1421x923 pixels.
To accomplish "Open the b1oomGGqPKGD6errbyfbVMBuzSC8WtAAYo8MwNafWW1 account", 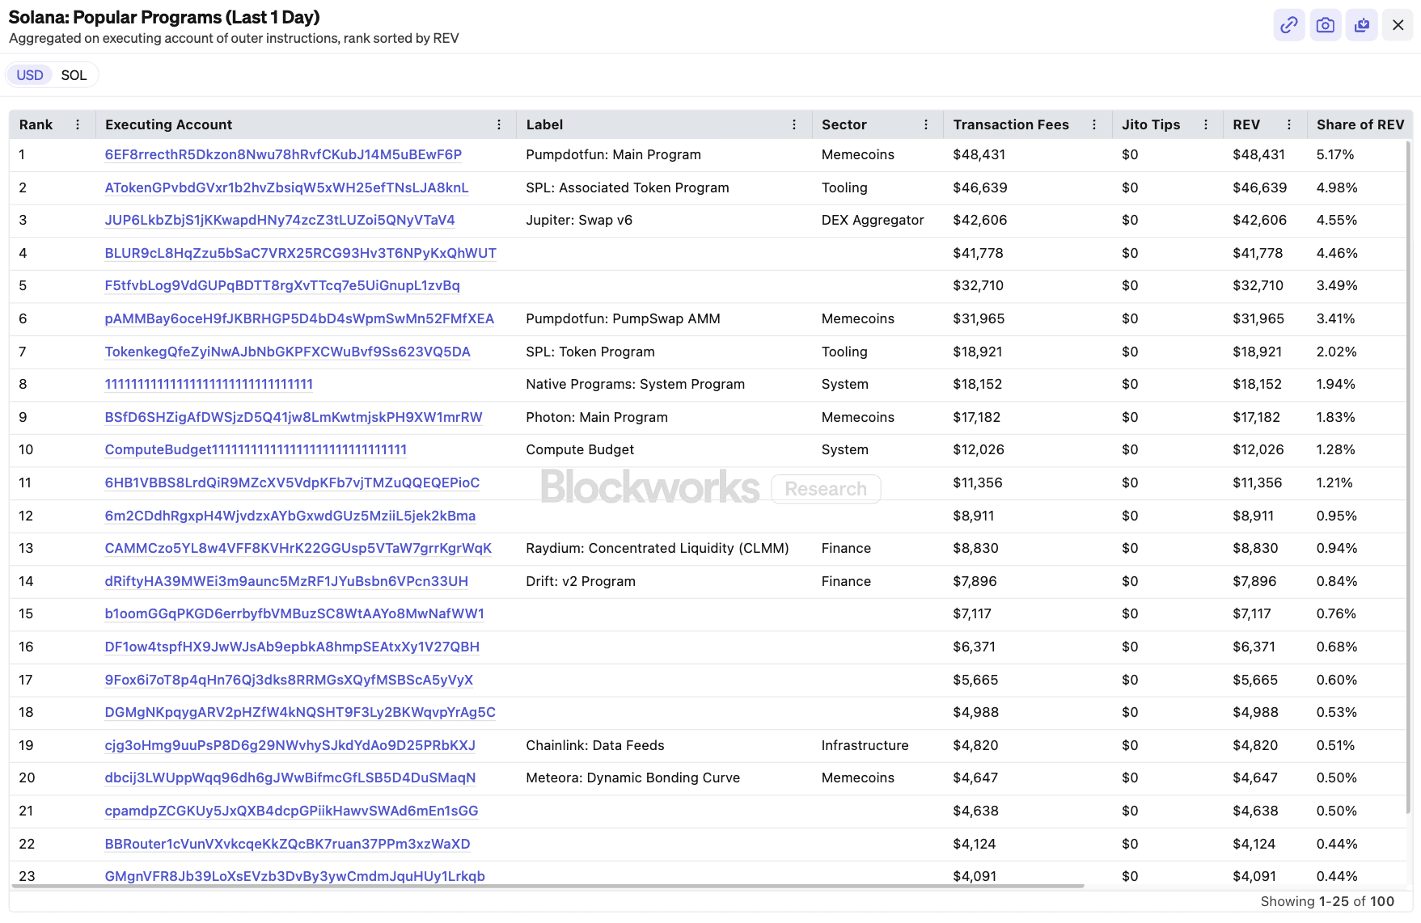I will (294, 613).
